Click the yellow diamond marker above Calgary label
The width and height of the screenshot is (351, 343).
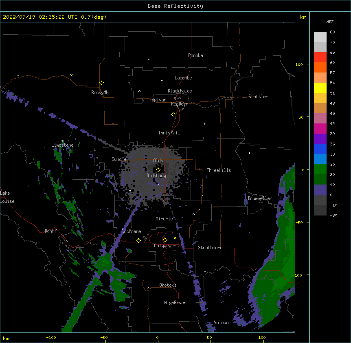click(x=165, y=240)
